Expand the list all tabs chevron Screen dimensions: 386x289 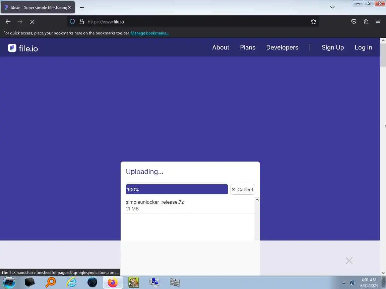coord(332,7)
